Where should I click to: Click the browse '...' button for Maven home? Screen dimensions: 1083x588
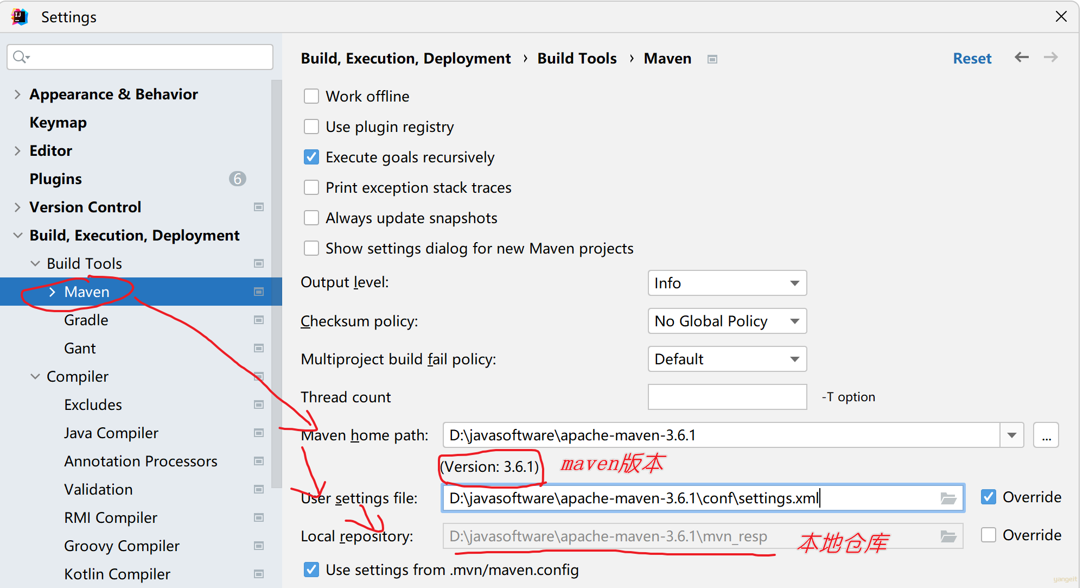pos(1046,435)
